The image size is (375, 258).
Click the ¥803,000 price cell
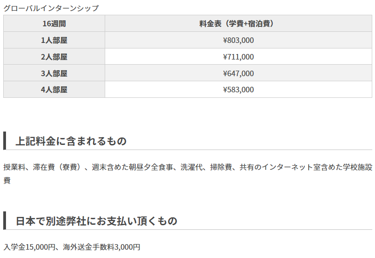tap(238, 40)
